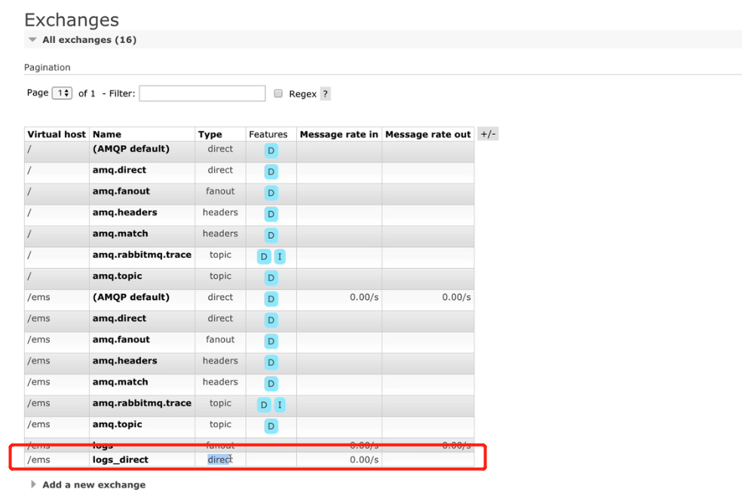The width and height of the screenshot is (742, 495).
Task: Click D badge in /ems amq.direct row
Action: pos(271,320)
